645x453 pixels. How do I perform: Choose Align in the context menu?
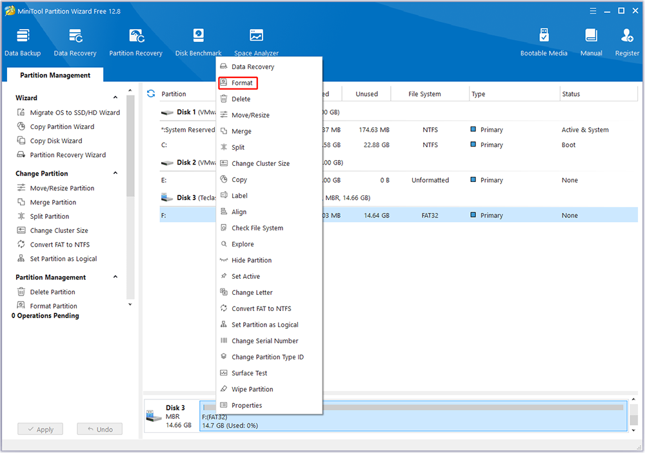(269, 212)
